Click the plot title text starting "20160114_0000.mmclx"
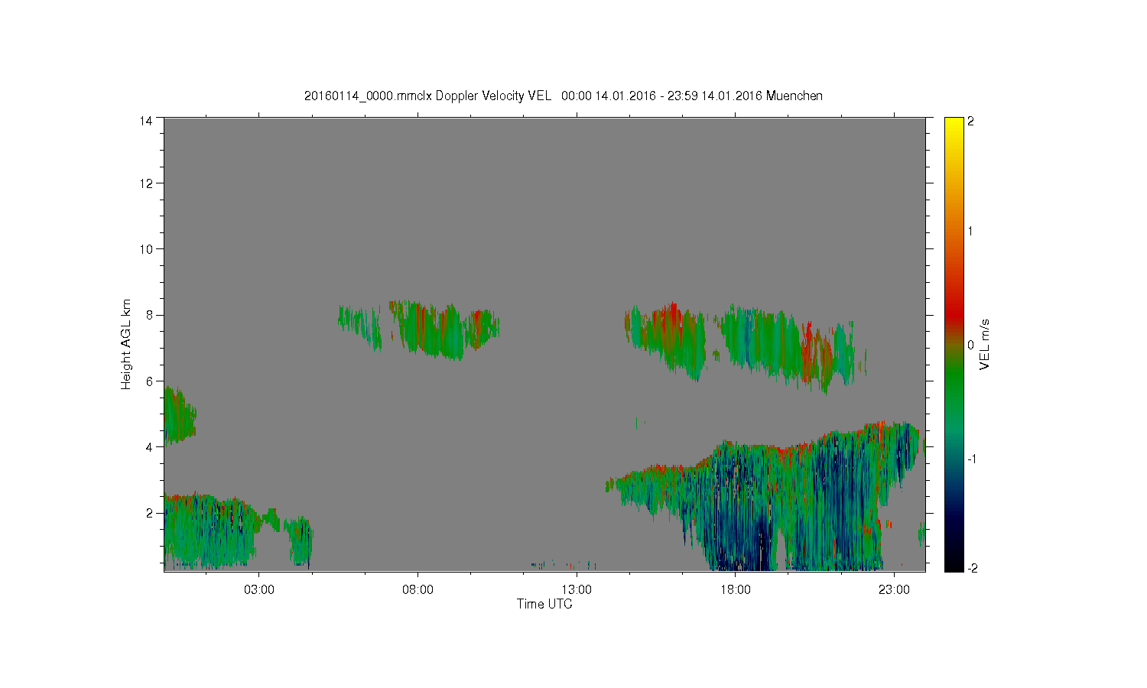 click(x=564, y=96)
